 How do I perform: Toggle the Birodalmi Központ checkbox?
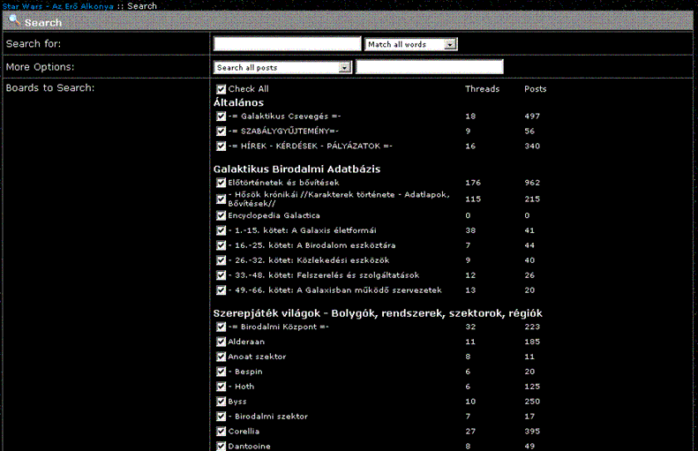coord(221,327)
